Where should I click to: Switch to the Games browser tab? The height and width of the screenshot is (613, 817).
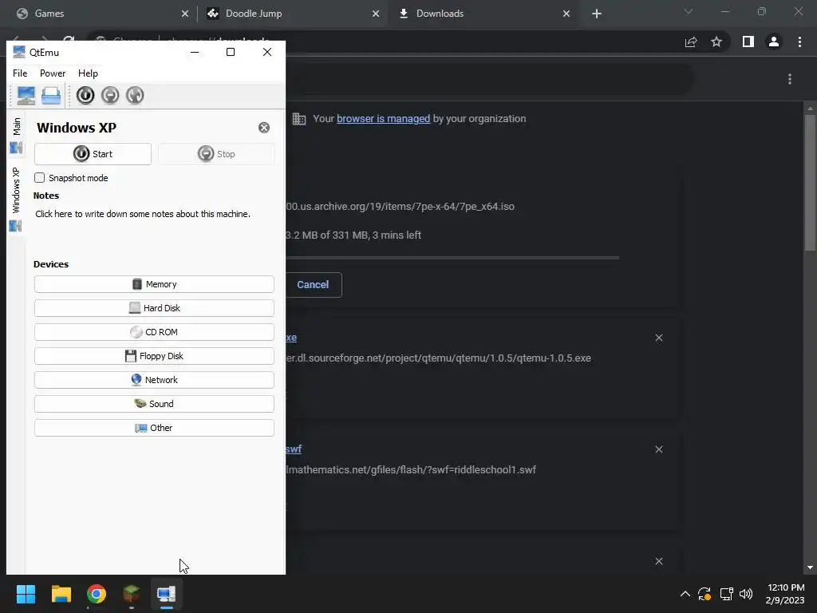coord(99,14)
